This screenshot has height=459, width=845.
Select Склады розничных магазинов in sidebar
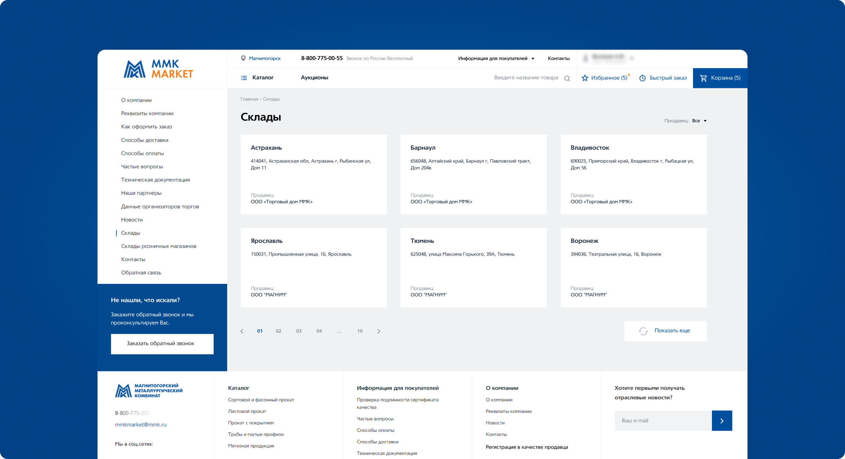pos(159,246)
